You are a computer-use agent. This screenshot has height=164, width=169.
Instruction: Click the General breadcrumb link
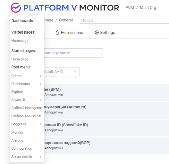click(x=66, y=20)
